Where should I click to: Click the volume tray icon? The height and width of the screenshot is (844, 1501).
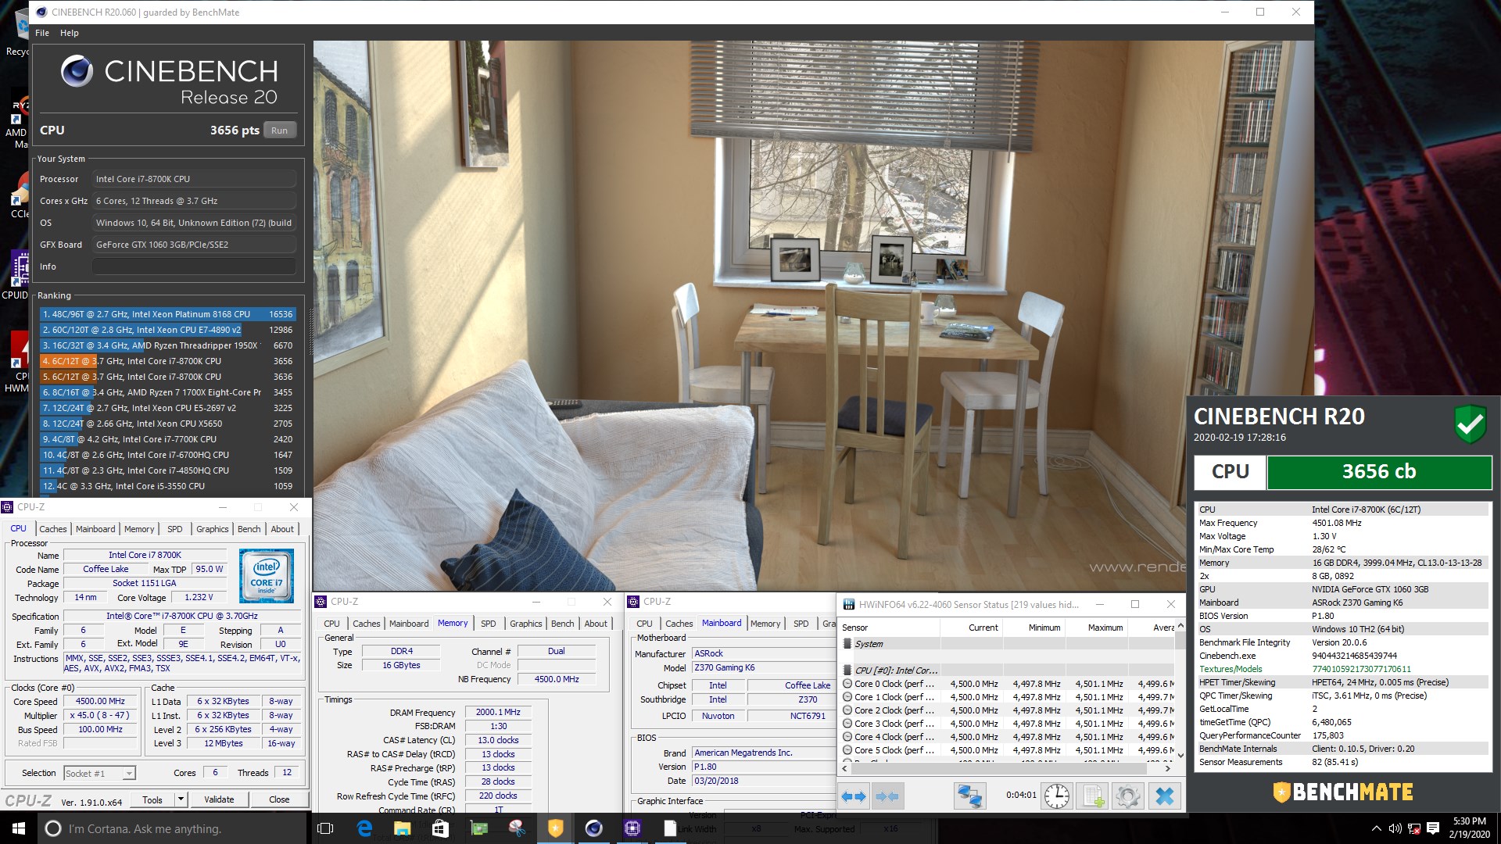pyautogui.click(x=1395, y=828)
